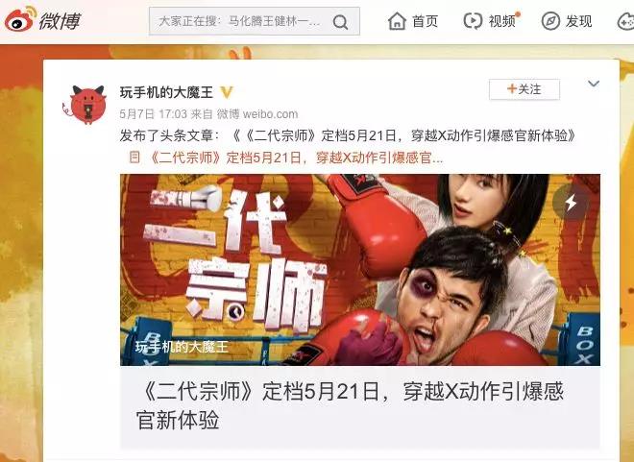Select the 视频 navigation item

[501, 21]
